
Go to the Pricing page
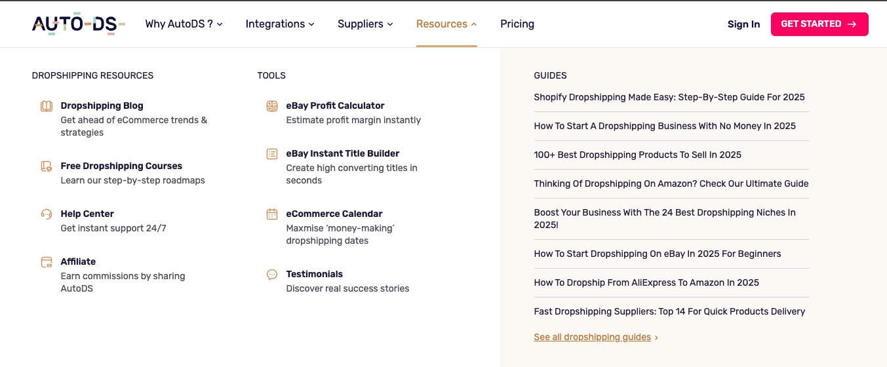click(x=517, y=24)
